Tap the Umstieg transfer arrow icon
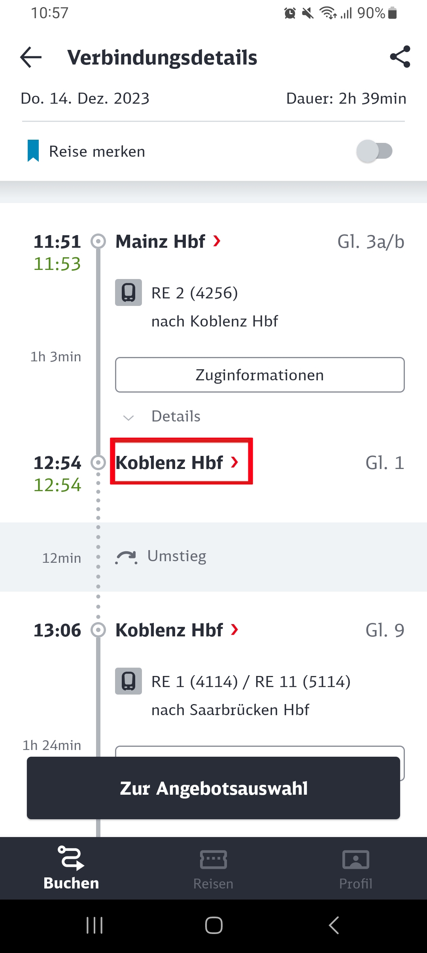This screenshot has width=427, height=953. [x=127, y=557]
